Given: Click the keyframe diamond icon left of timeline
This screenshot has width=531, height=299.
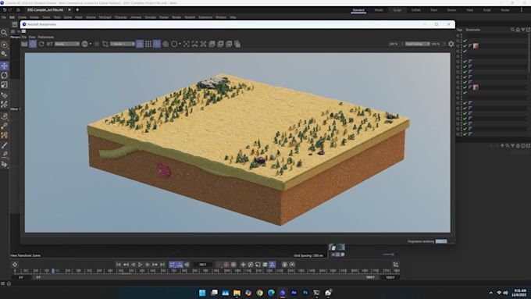Looking at the screenshot, I should tap(15, 265).
